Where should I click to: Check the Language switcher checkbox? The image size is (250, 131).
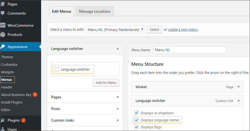click(x=57, y=70)
